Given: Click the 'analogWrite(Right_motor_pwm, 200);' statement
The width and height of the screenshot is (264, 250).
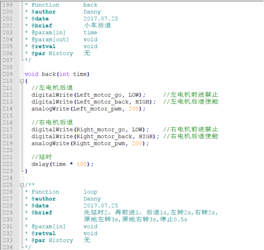Looking at the screenshot, I should coord(90,143).
